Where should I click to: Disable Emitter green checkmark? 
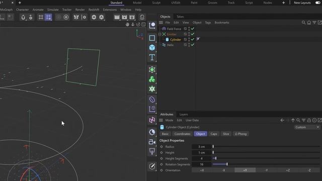[193, 34]
